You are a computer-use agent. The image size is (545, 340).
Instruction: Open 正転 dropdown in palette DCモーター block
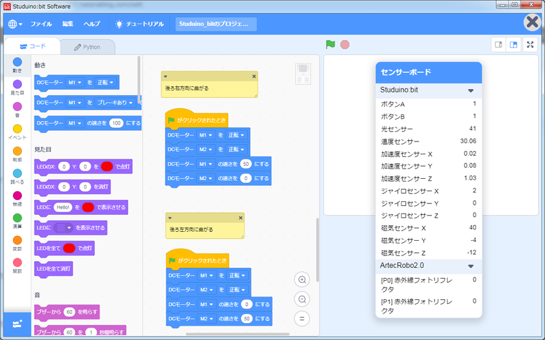click(106, 82)
